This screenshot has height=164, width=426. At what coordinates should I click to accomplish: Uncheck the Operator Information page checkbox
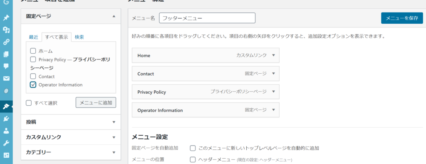click(x=33, y=84)
